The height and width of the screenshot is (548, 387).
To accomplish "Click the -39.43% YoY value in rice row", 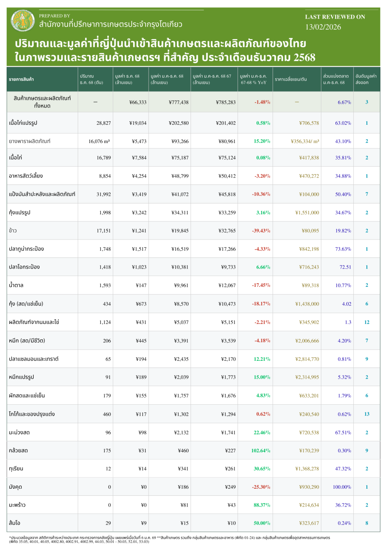I will 261,231.
